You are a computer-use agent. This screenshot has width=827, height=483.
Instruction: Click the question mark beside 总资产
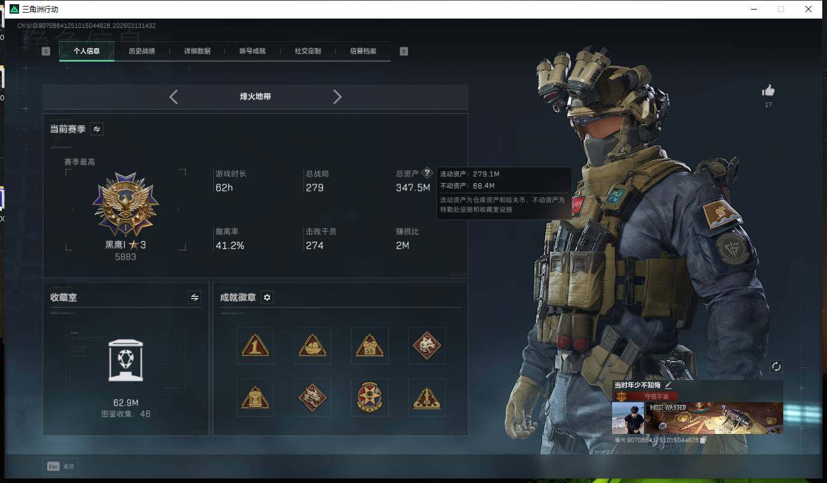coord(427,173)
